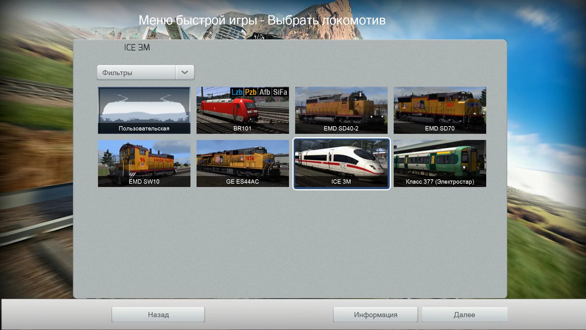Screen dimensions: 586x330
Task: Click the Выбрать локомотив title text
Action: [x=326, y=20]
